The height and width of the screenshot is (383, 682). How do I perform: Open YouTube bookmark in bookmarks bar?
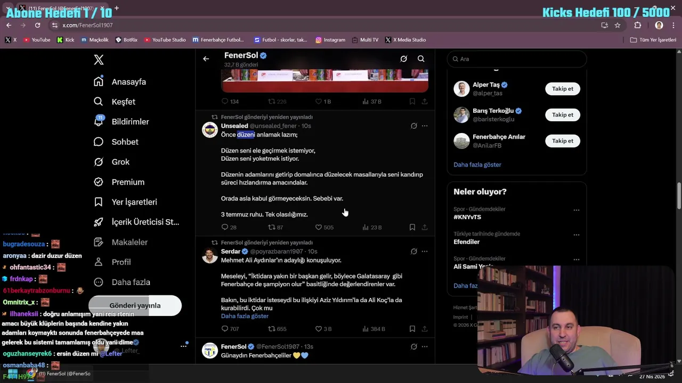click(37, 40)
